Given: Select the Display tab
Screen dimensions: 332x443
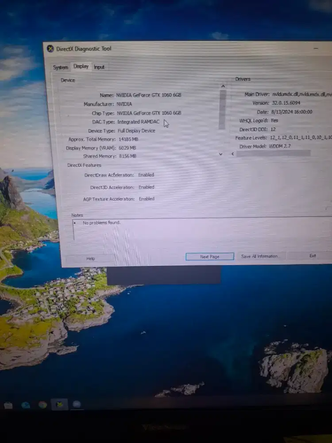Looking at the screenshot, I should click(81, 66).
